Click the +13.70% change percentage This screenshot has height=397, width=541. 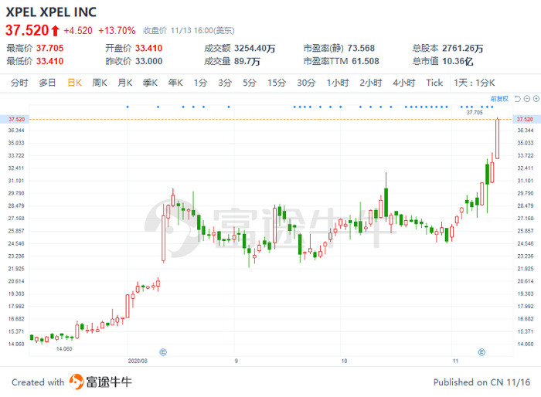click(117, 31)
